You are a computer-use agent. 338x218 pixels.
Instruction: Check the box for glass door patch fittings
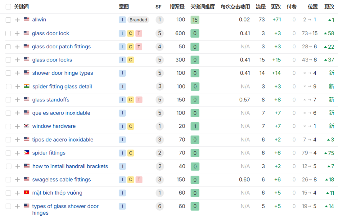[x=8, y=47]
